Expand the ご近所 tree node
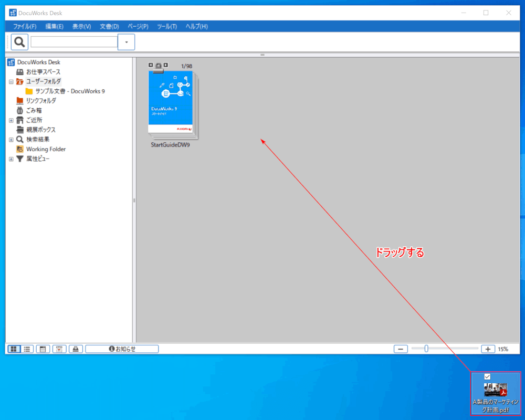 click(x=11, y=120)
